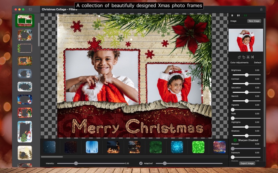
Task: Apply the fire flames overlay filter
Action: pyautogui.click(x=113, y=147)
